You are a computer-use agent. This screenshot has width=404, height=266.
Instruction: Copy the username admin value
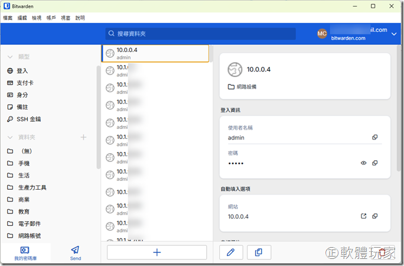point(374,137)
